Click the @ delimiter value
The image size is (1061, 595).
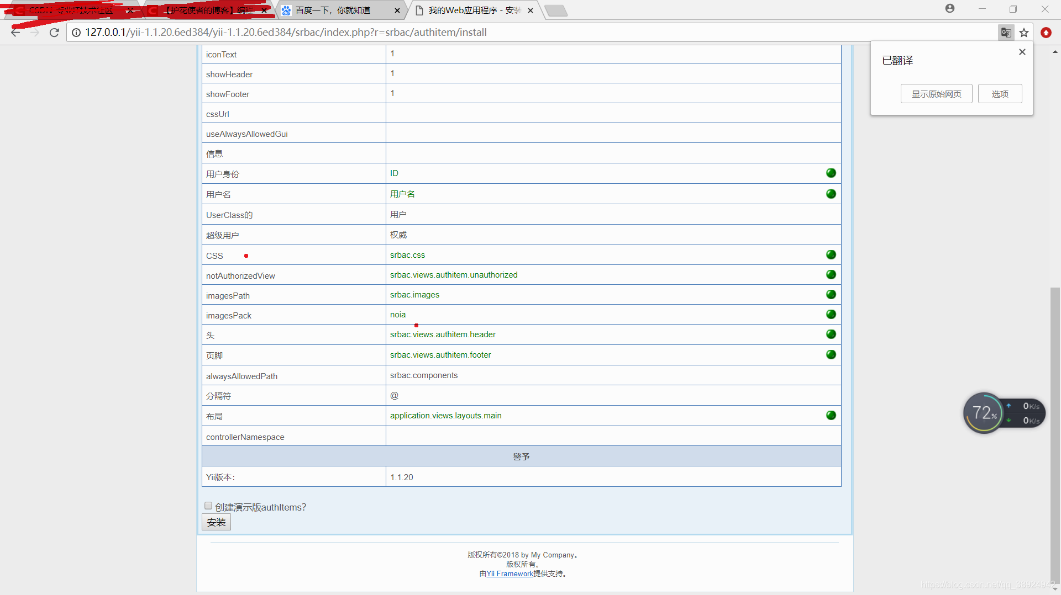pyautogui.click(x=394, y=395)
